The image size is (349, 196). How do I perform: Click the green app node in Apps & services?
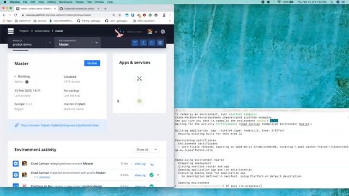(x=140, y=101)
